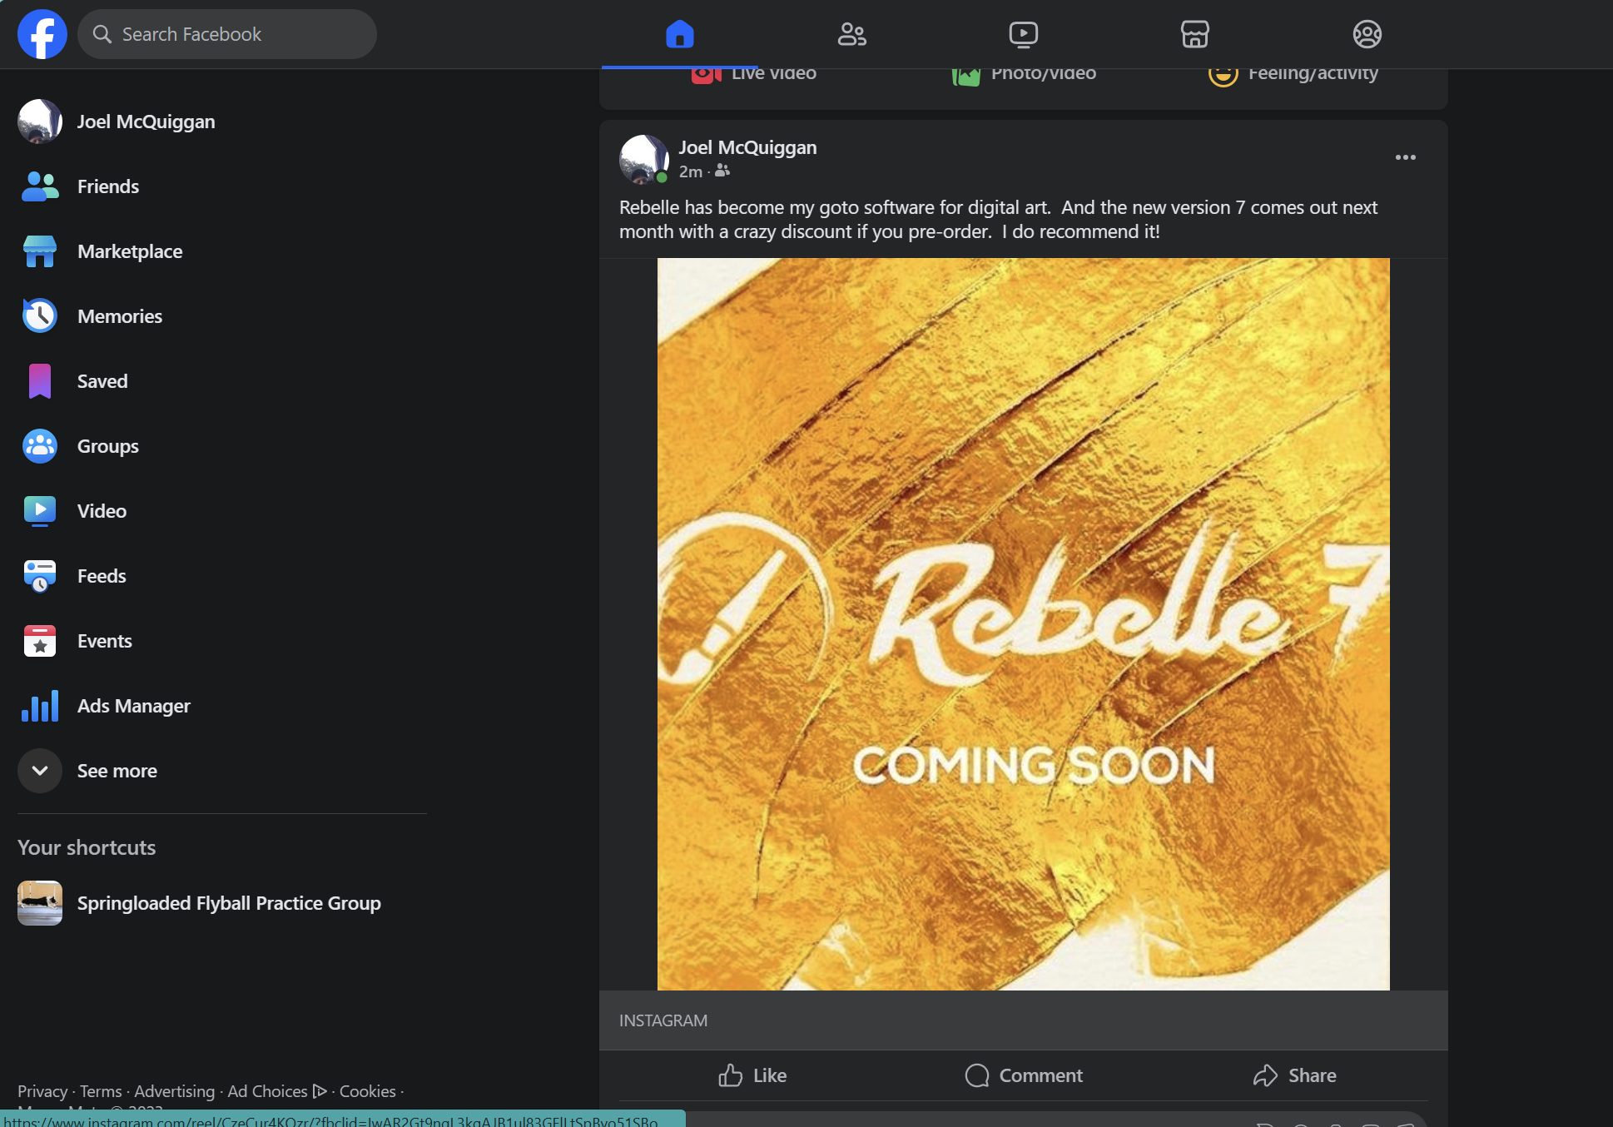Open the Friends tab in top bar

851,34
